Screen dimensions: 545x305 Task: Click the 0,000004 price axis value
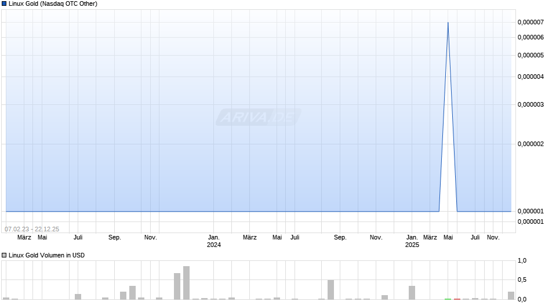click(531, 77)
